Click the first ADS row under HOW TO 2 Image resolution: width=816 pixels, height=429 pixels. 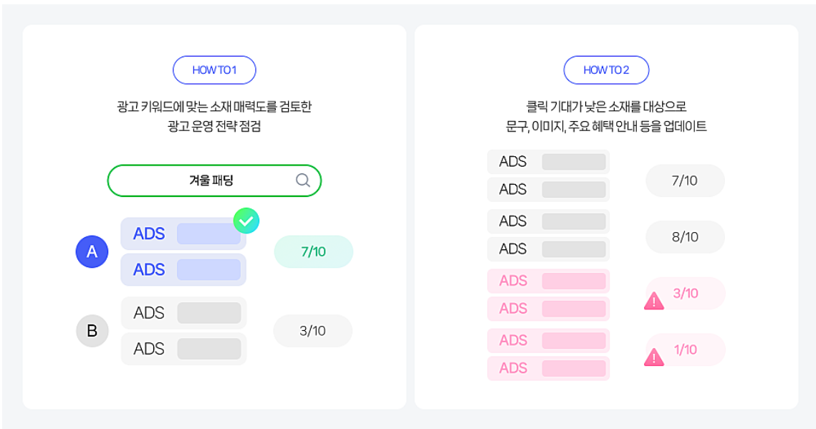pyautogui.click(x=548, y=162)
